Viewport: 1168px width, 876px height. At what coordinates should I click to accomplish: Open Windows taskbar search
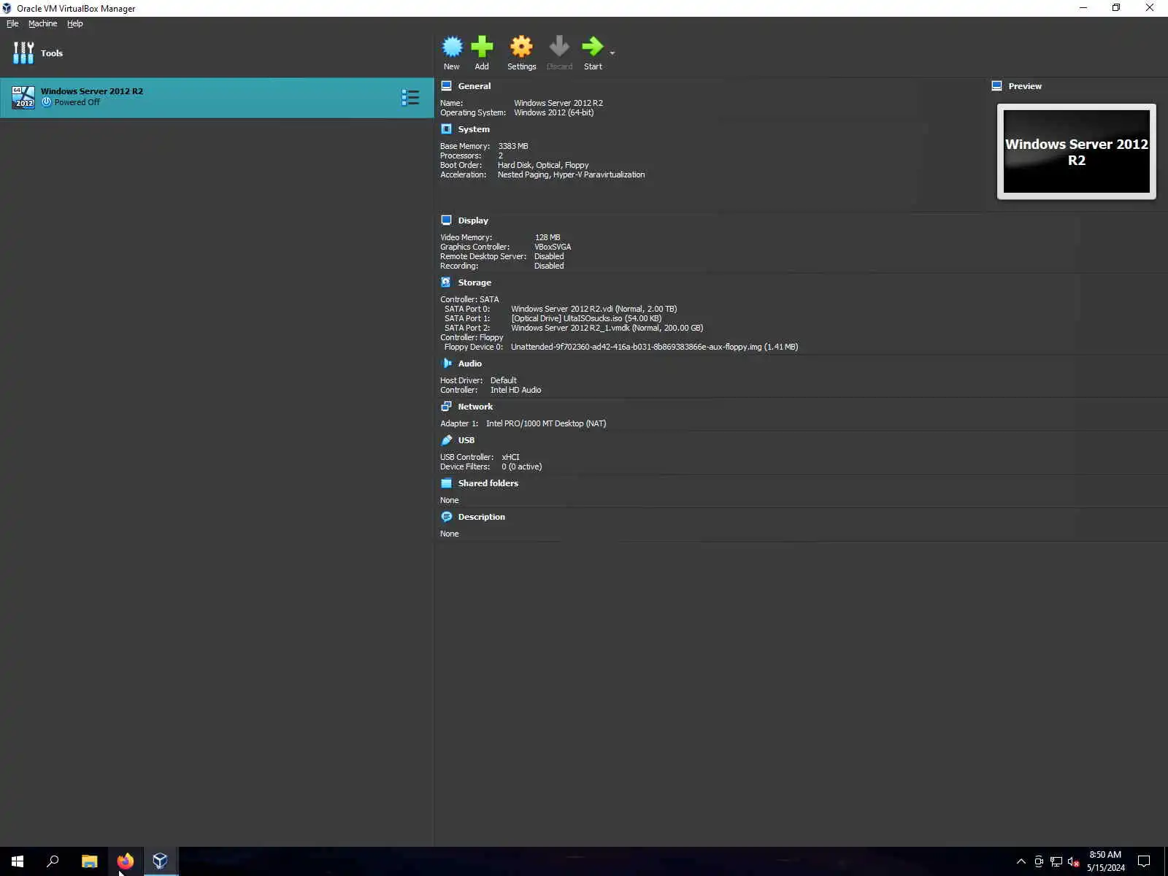(x=53, y=861)
